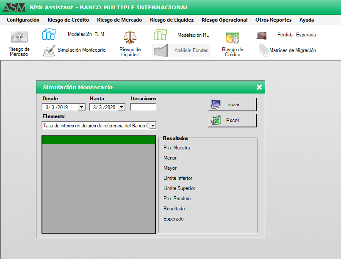
Task: Click the Pérdida Esperada icon
Action: (261, 36)
